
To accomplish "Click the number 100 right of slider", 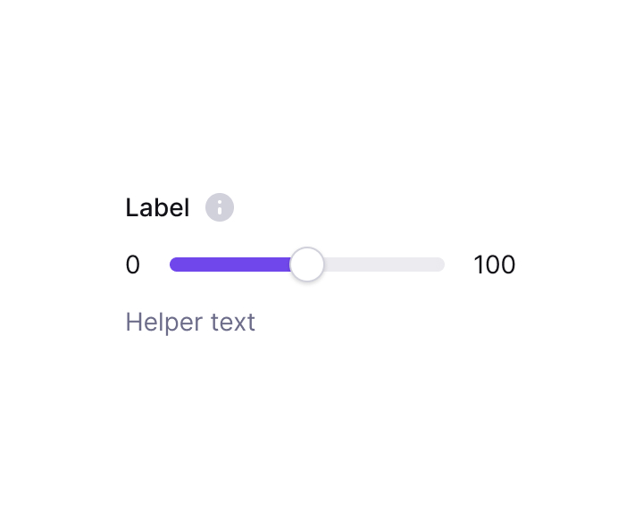I will (x=494, y=264).
